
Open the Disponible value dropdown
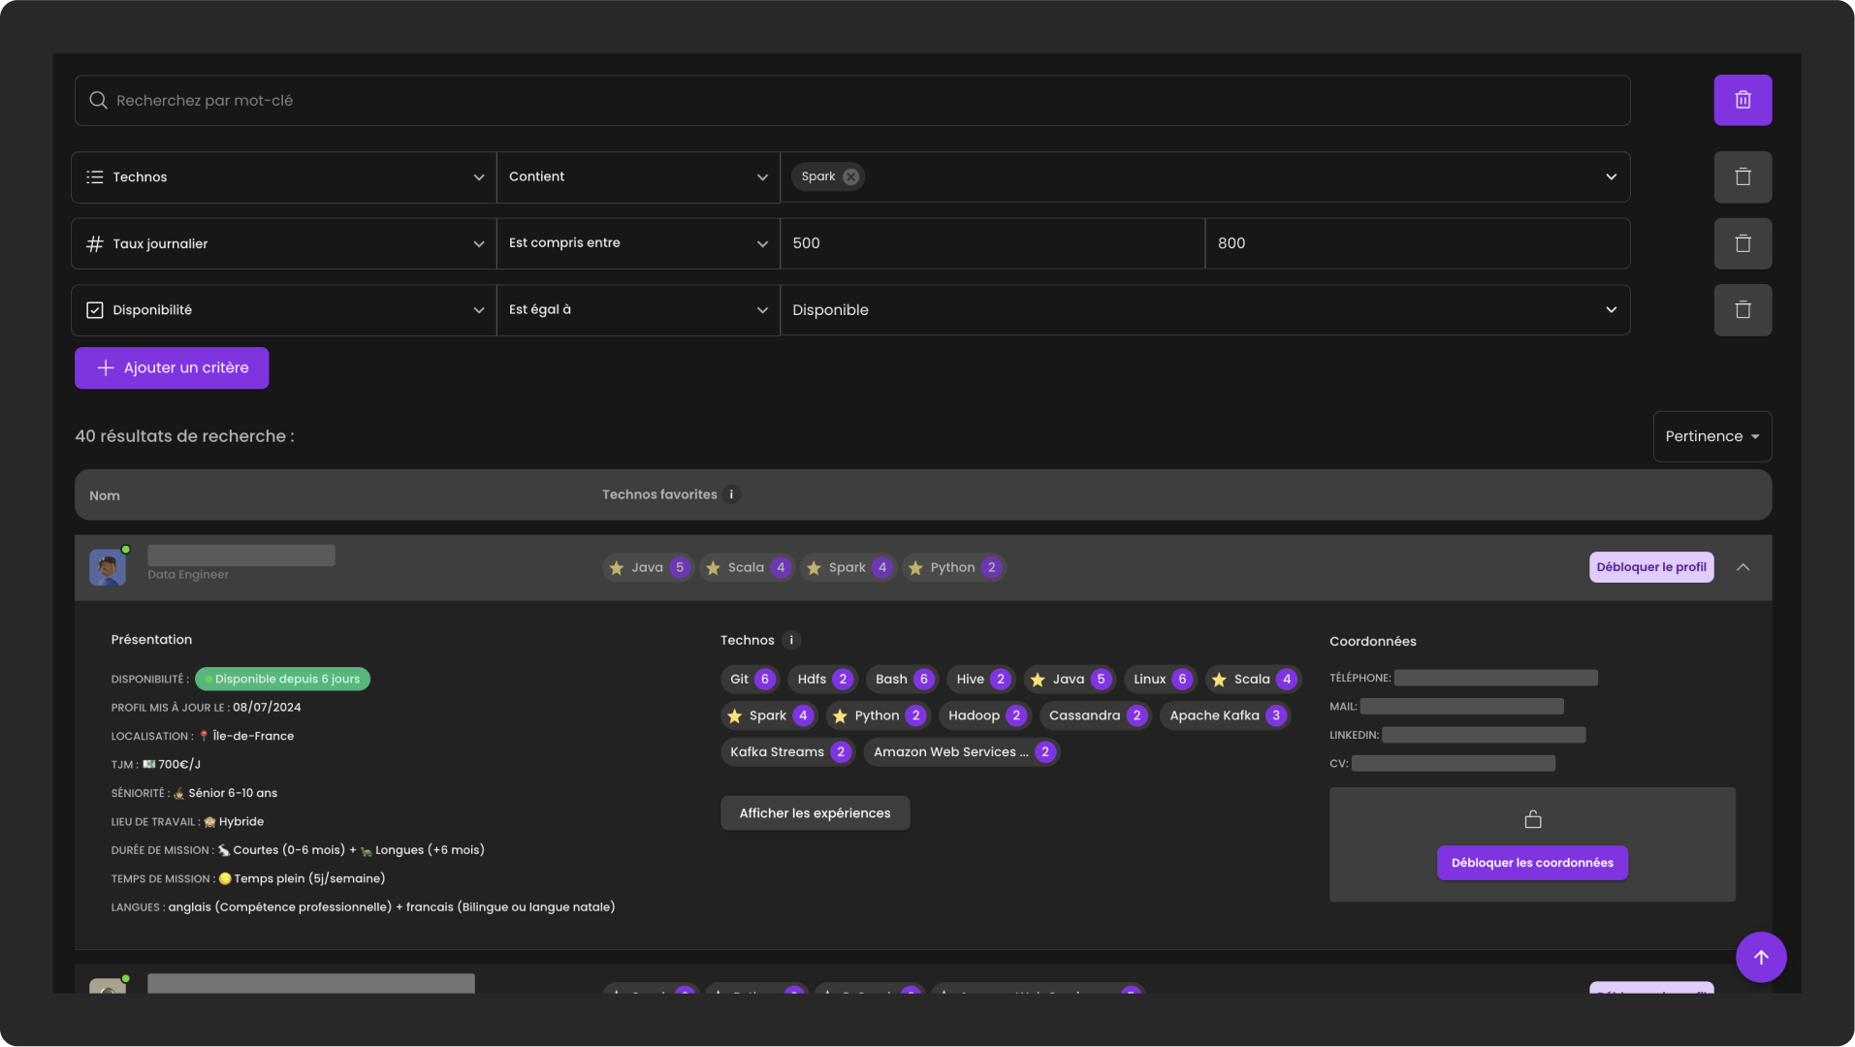(1205, 310)
